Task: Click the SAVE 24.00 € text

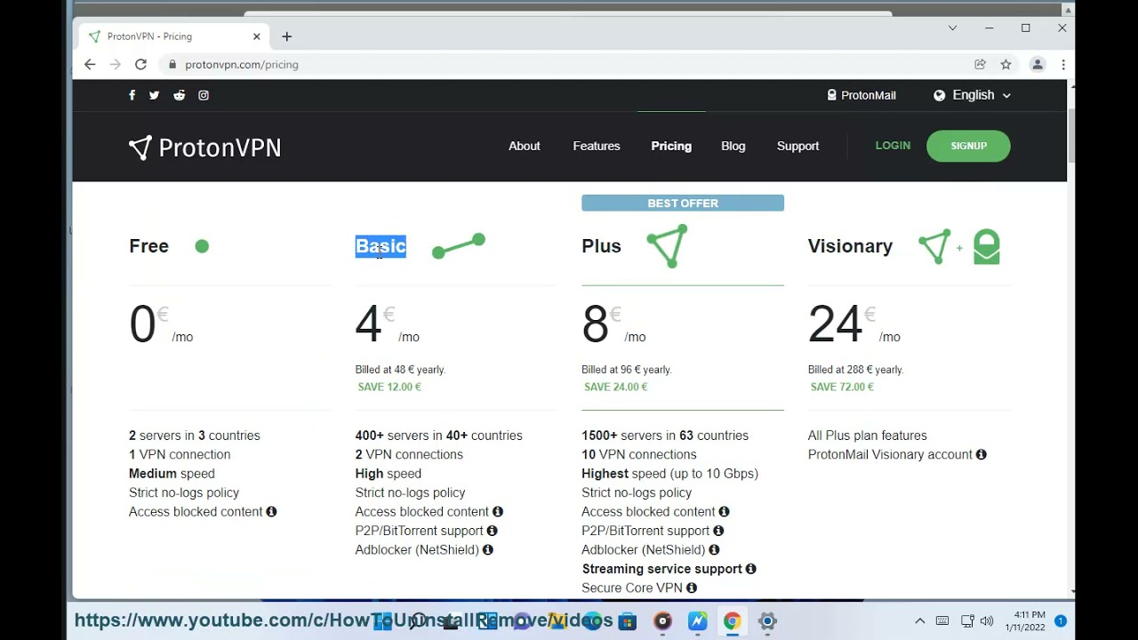Action: coord(615,387)
